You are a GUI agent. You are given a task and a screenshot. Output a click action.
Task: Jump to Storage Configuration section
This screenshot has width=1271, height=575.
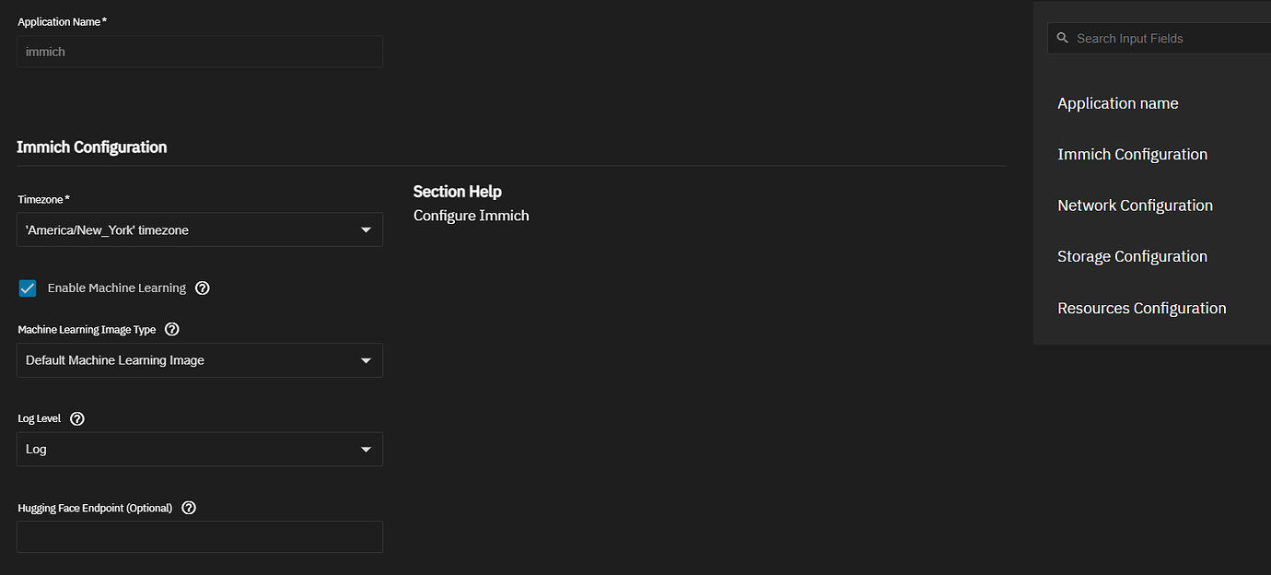(1132, 257)
